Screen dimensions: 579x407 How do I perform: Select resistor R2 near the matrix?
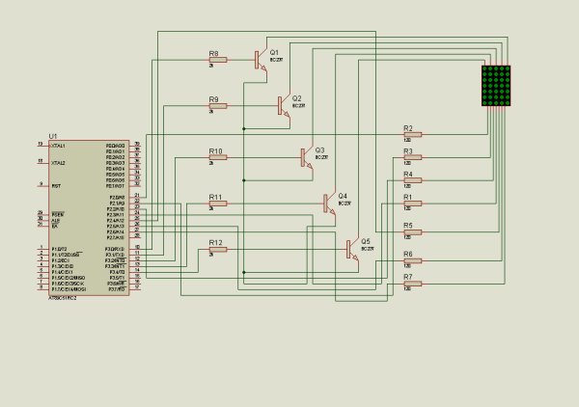tap(413, 135)
